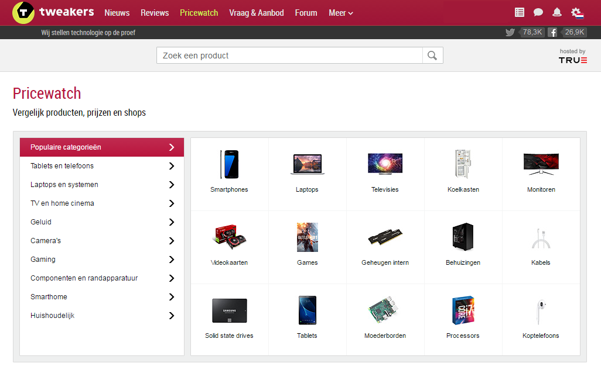Viewport: 601px width, 370px height.
Task: Click the 78,3K Twitter follower count
Action: (532, 32)
